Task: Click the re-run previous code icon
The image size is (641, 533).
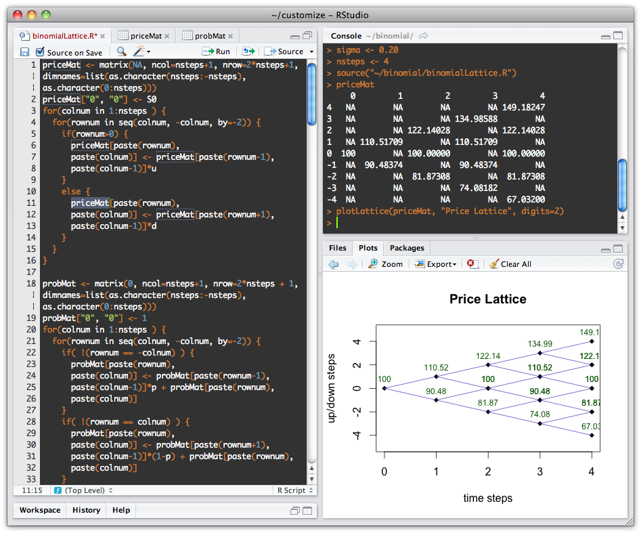Action: 248,51
